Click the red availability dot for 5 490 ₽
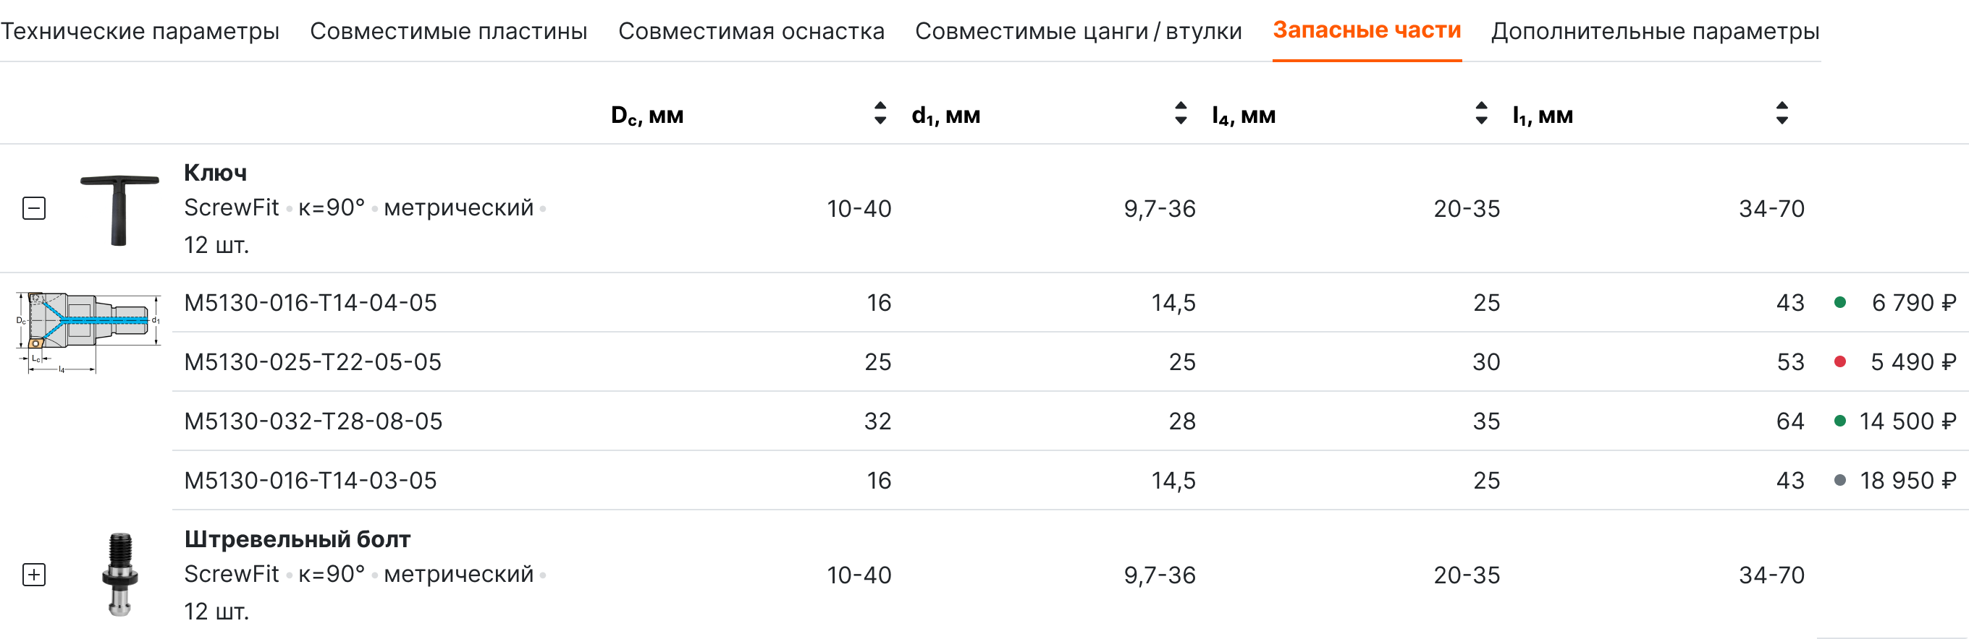 1840,362
